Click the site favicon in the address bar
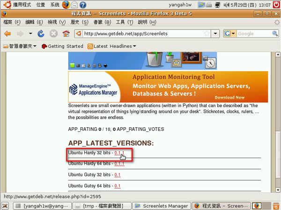This screenshot has height=210, width=281. click(79, 34)
